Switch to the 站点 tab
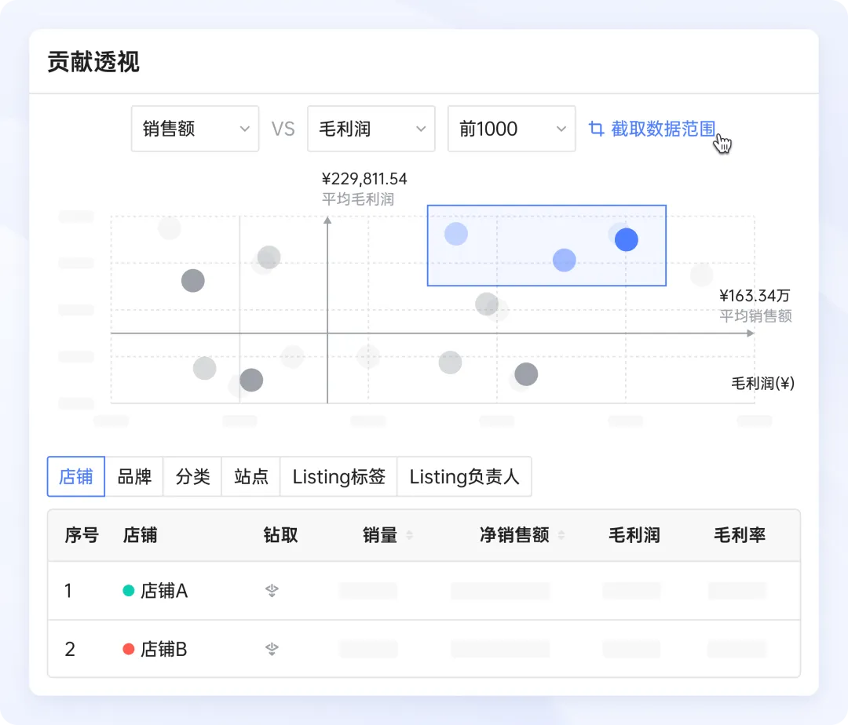This screenshot has height=725, width=848. coord(251,476)
